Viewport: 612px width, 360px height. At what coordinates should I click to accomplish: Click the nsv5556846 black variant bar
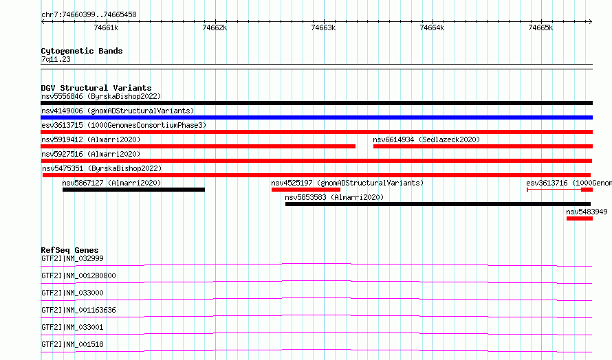tap(316, 103)
